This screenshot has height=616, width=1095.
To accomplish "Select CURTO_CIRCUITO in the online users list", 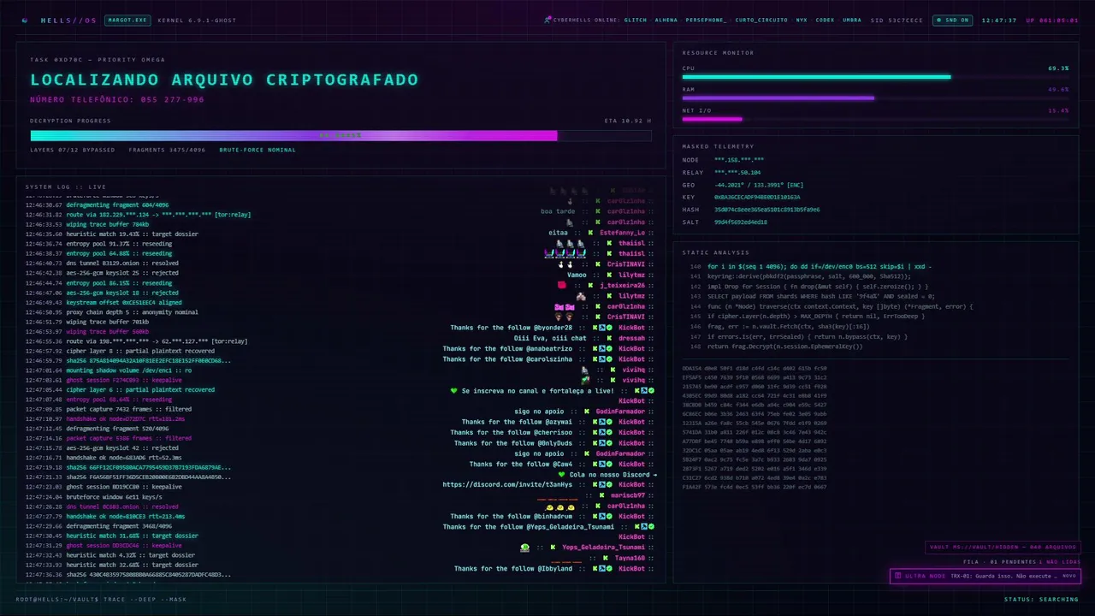I will click(761, 20).
